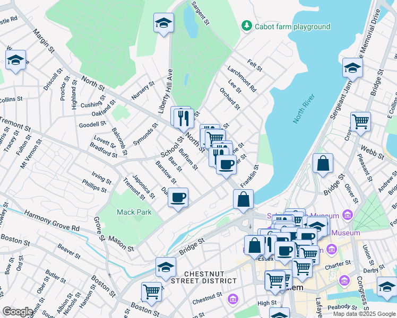Image resolution: width=397 pixels, height=318 pixels.
Task: Click the Symonds St label
Action: pos(145,134)
